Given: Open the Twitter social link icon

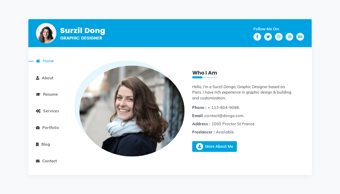Looking at the screenshot, I should click(x=268, y=37).
